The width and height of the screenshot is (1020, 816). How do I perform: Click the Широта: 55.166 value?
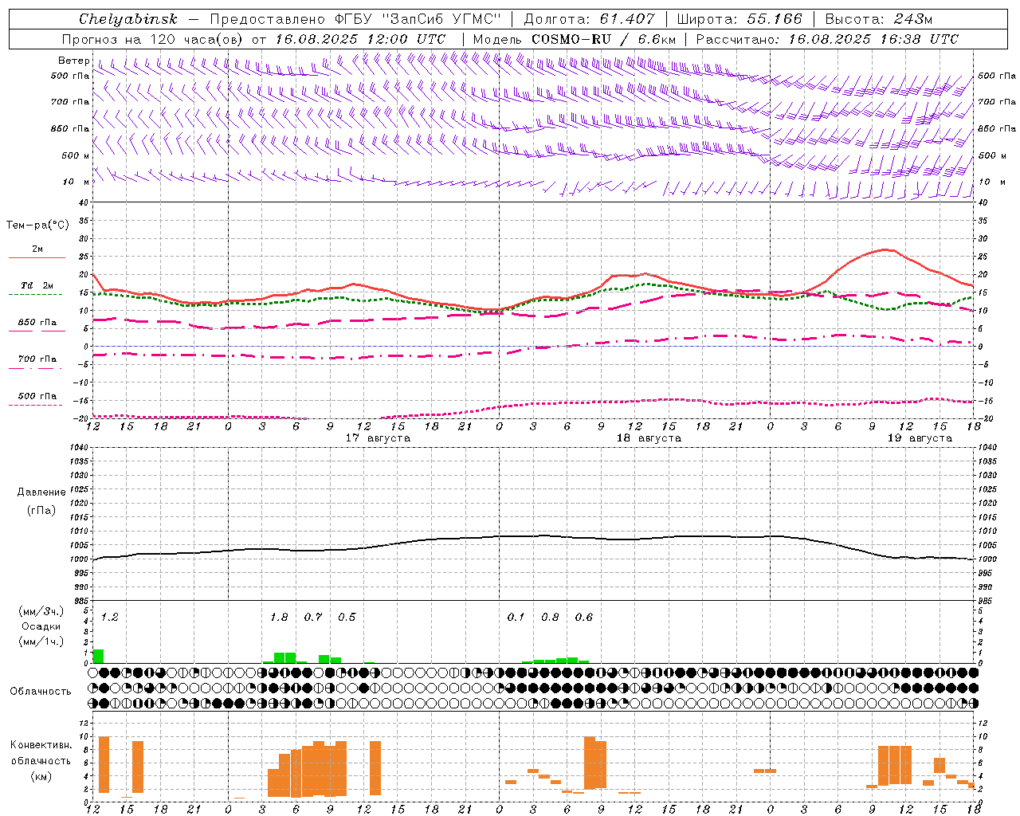[739, 19]
